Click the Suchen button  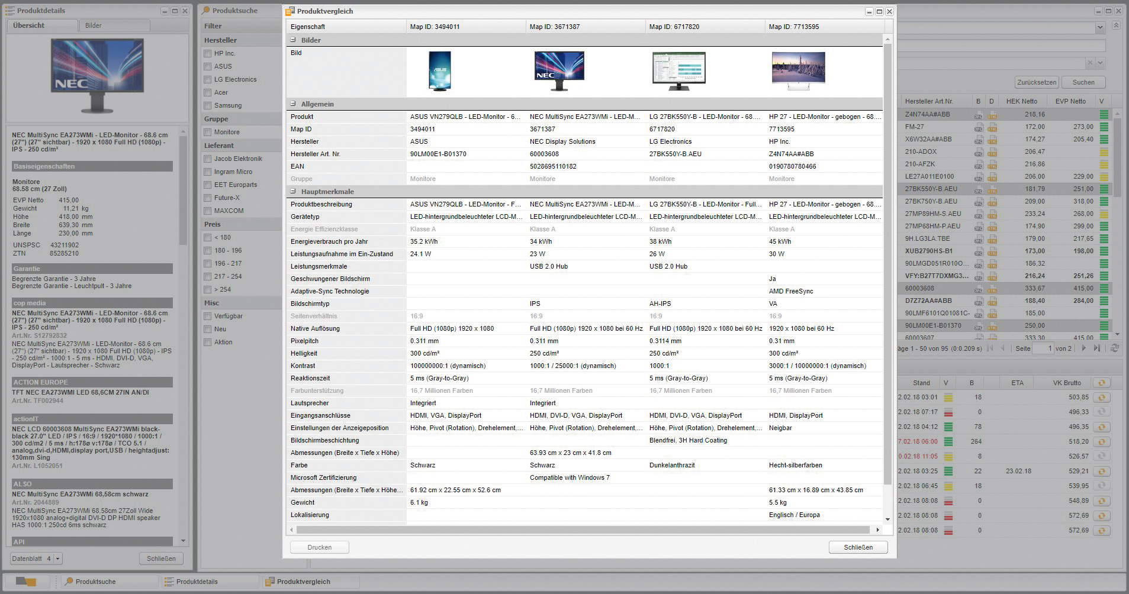tap(1083, 82)
